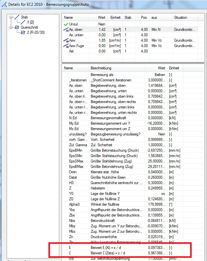This screenshot has height=261, width=207.
Task: Select the Winkel der Nulllinie row
Action: pyautogui.click(x=123, y=204)
